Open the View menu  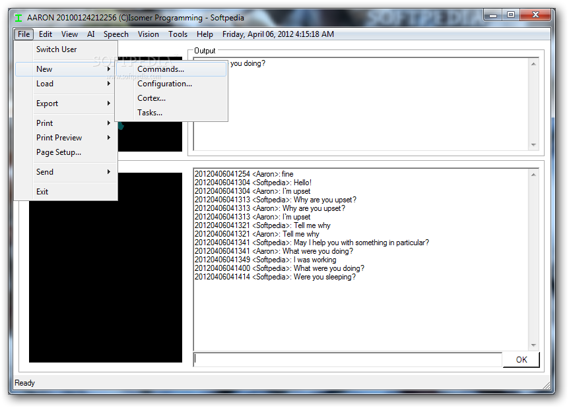(x=69, y=34)
